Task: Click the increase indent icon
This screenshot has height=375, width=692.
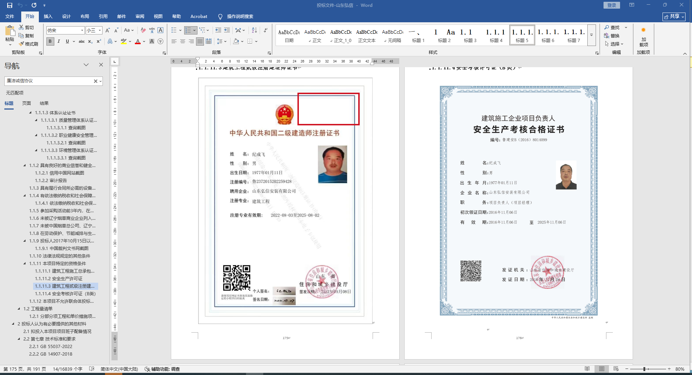Action: (x=227, y=30)
